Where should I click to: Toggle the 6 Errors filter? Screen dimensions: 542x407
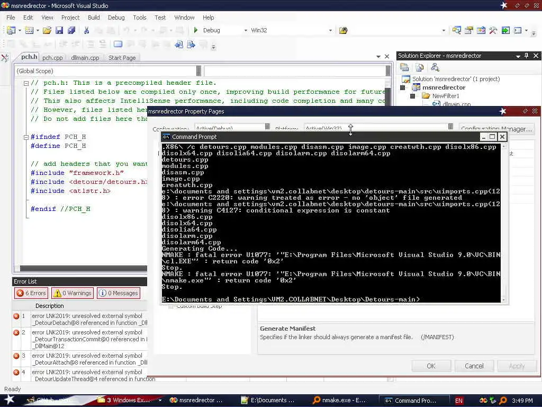coord(31,293)
